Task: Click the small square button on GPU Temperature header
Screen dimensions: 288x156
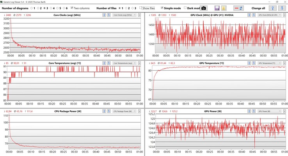Action: (x=284, y=63)
